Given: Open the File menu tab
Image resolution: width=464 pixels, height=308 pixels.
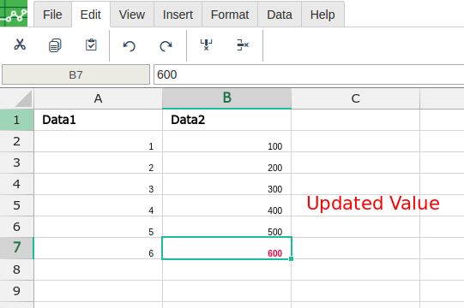Looking at the screenshot, I should (52, 15).
